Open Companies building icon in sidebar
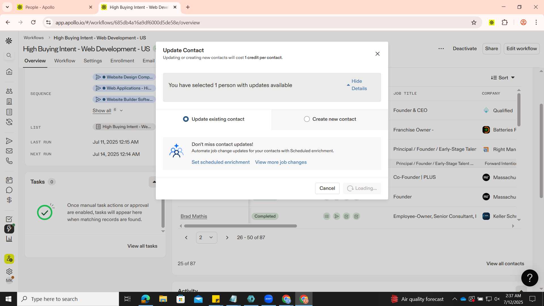This screenshot has width=544, height=306. click(x=9, y=101)
